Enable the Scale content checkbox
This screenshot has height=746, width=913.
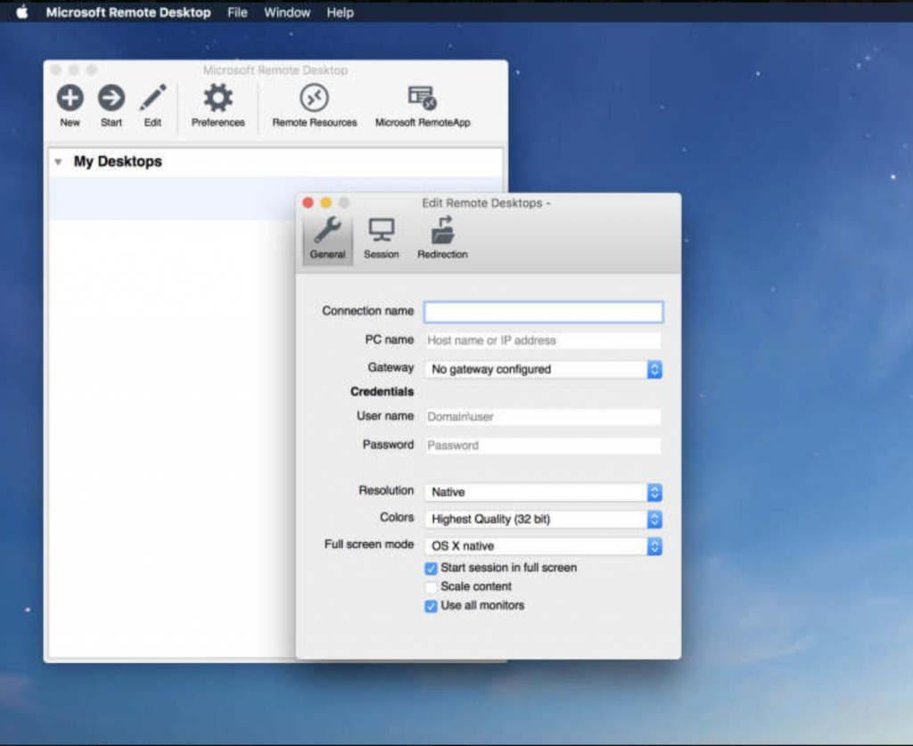tap(432, 587)
